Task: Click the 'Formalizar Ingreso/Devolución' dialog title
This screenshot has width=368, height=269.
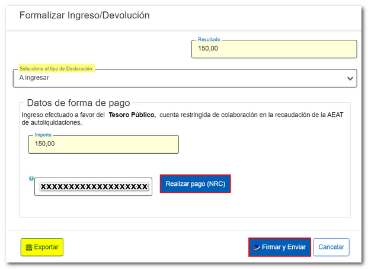Action: coord(84,15)
